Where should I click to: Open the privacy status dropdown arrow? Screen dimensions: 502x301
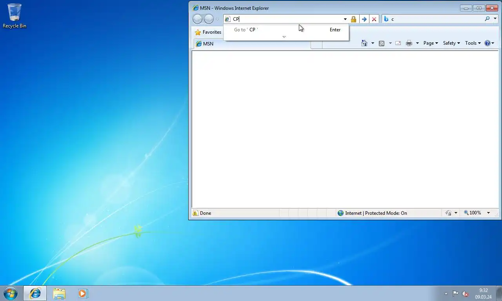click(x=456, y=213)
